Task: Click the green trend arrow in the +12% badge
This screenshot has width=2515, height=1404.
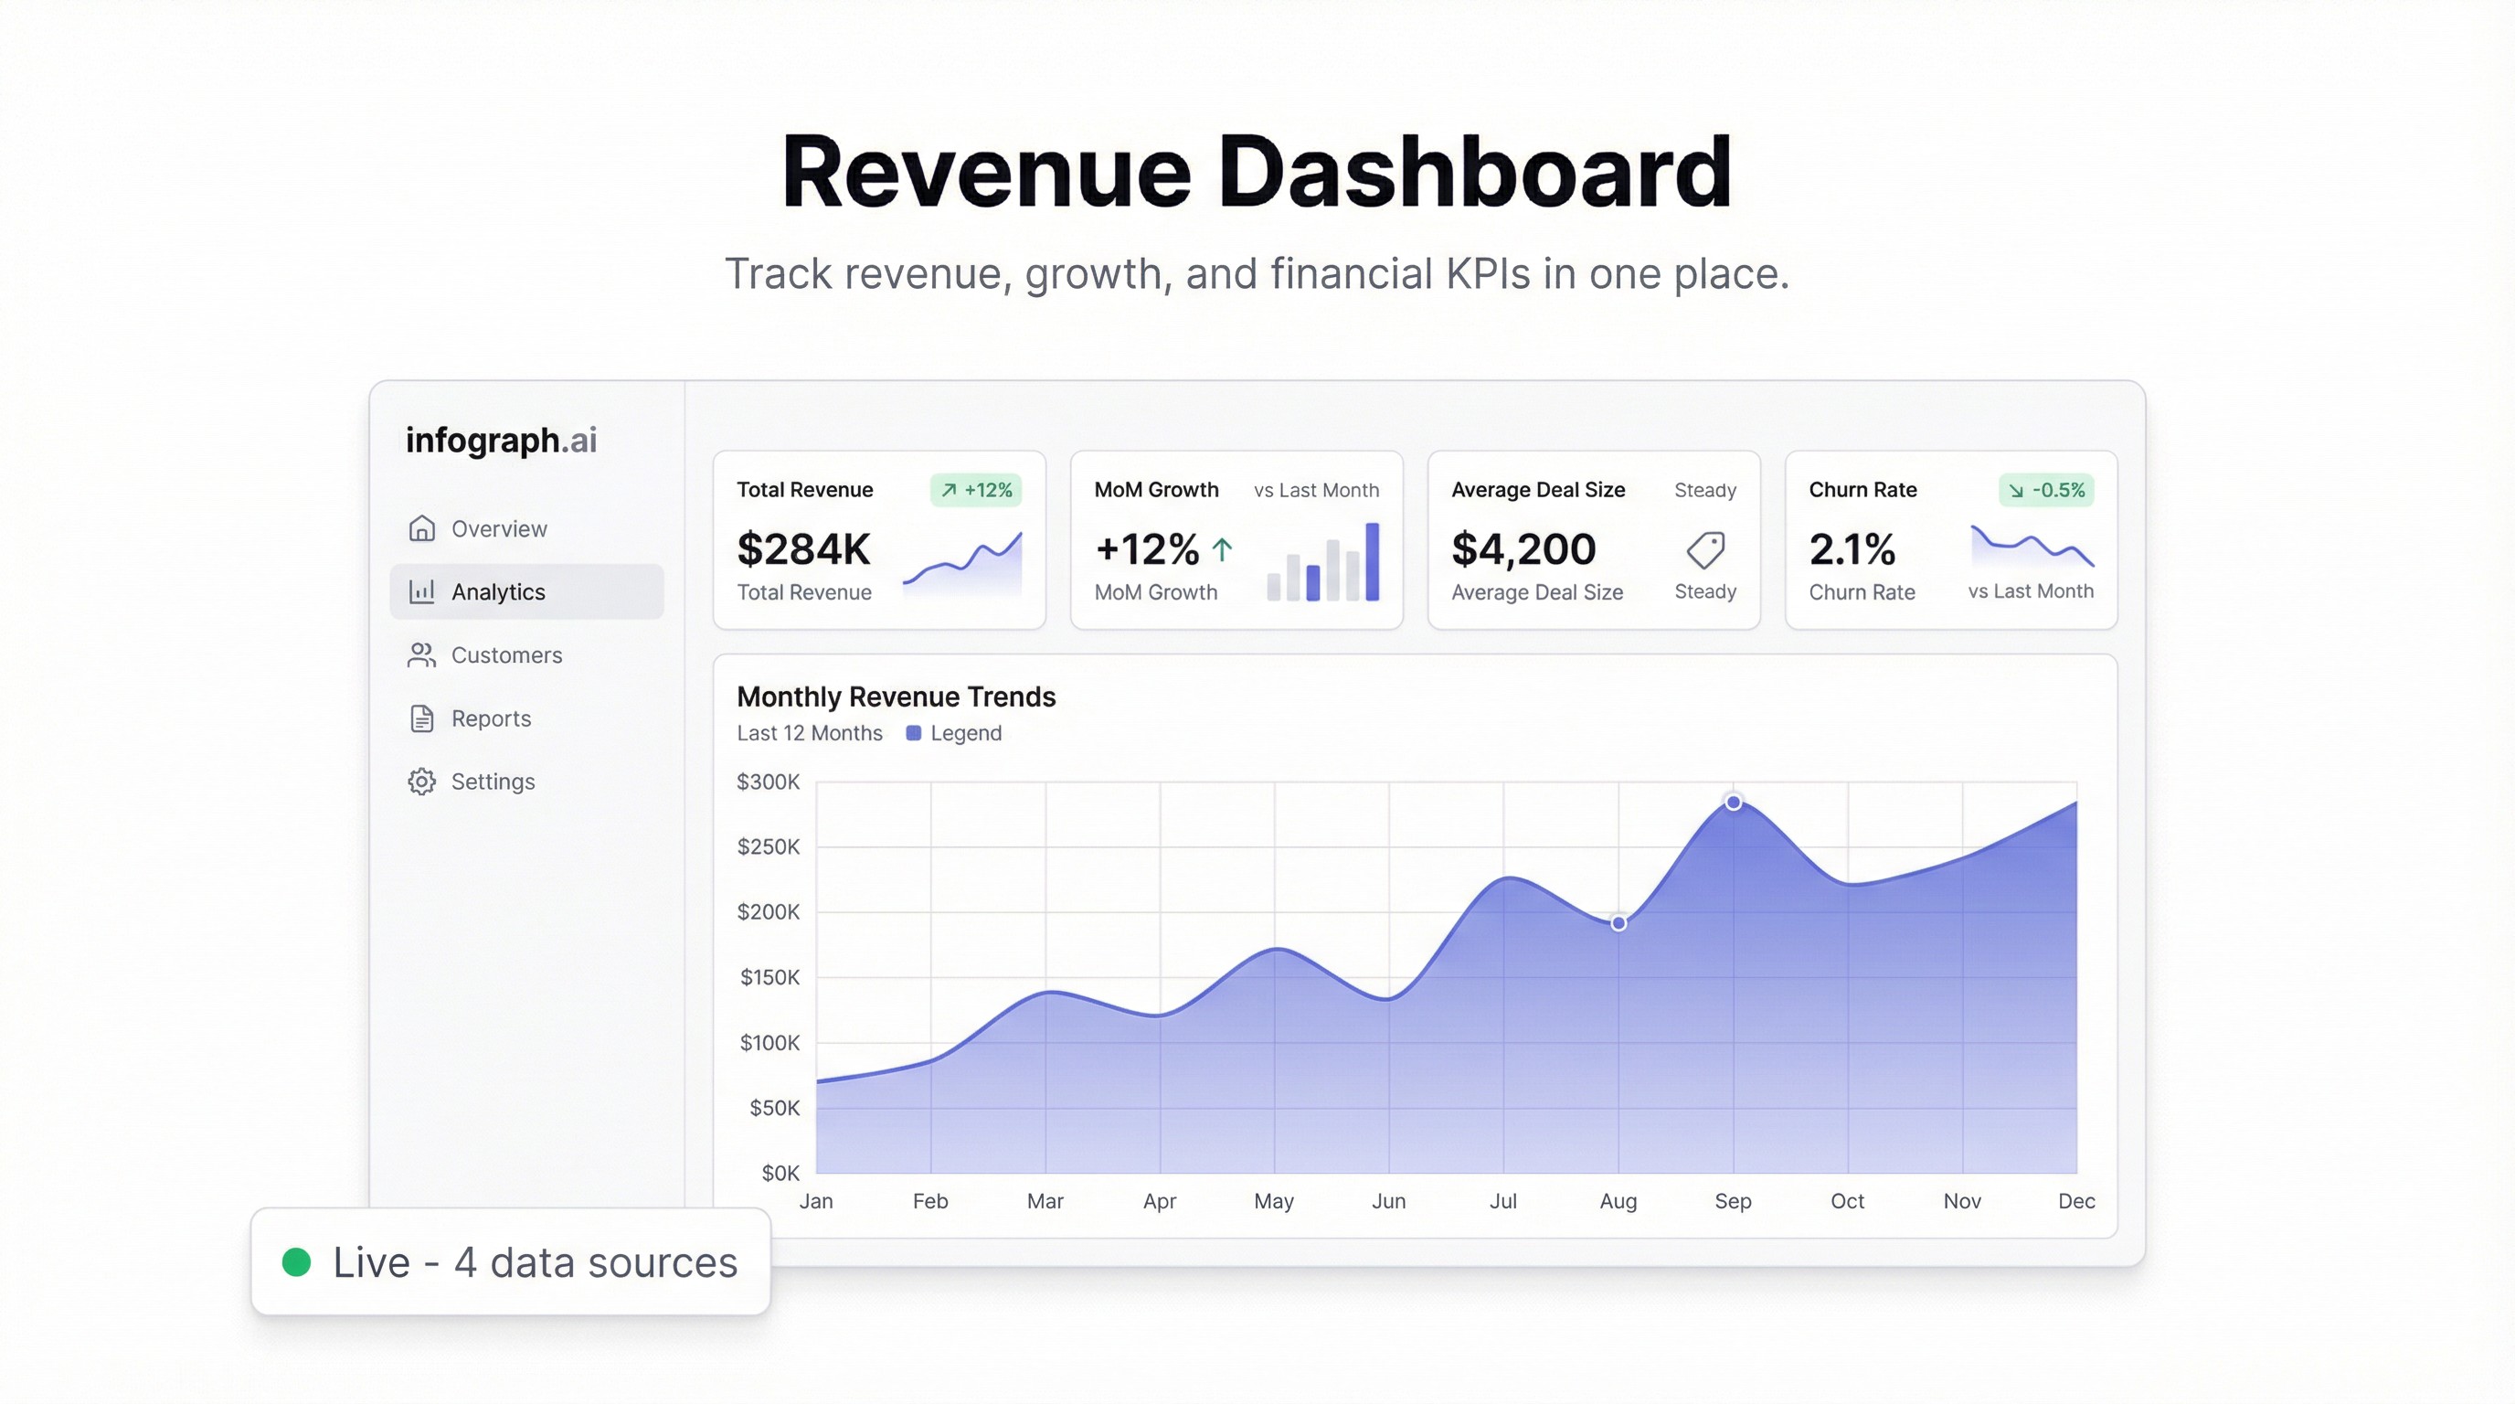Action: coord(948,490)
